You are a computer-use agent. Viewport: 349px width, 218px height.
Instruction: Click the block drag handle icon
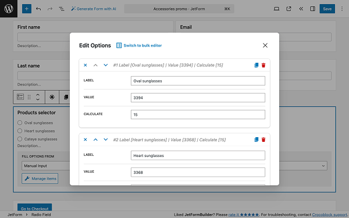pyautogui.click(x=29, y=97)
